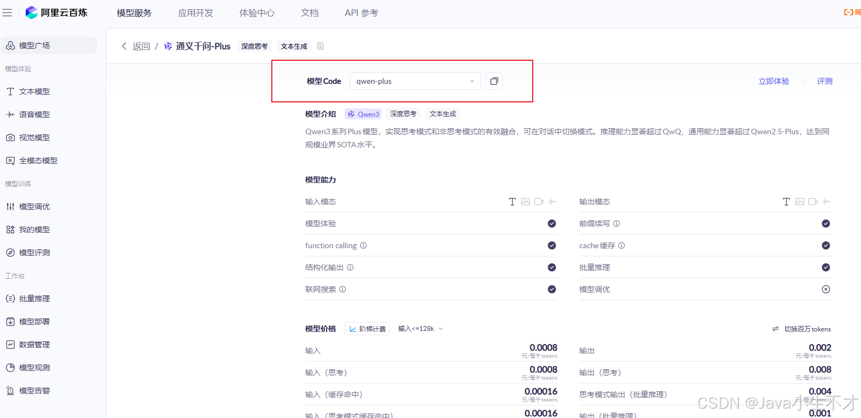This screenshot has height=418, width=861.
Task: Click the input price value 0.0008 for 输入
Action: (x=543, y=347)
